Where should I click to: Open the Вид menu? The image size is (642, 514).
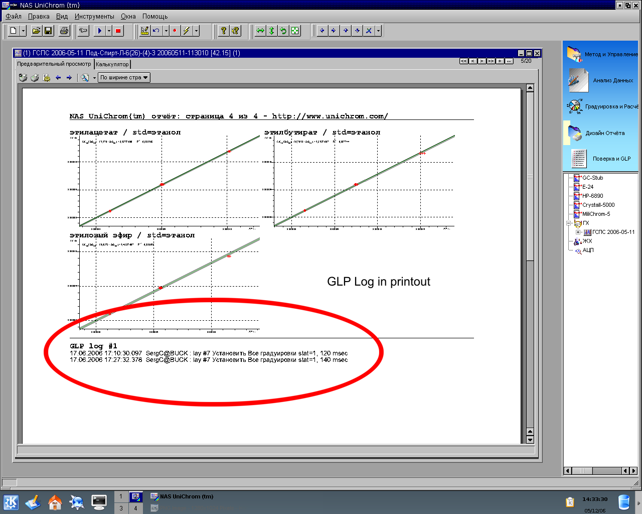click(x=62, y=16)
